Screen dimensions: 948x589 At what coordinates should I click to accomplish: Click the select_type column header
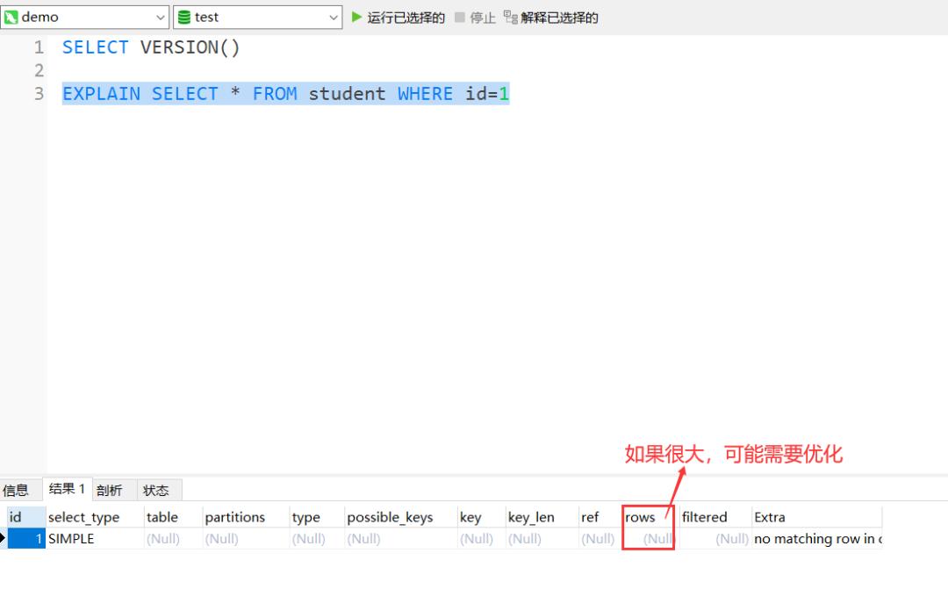click(94, 517)
